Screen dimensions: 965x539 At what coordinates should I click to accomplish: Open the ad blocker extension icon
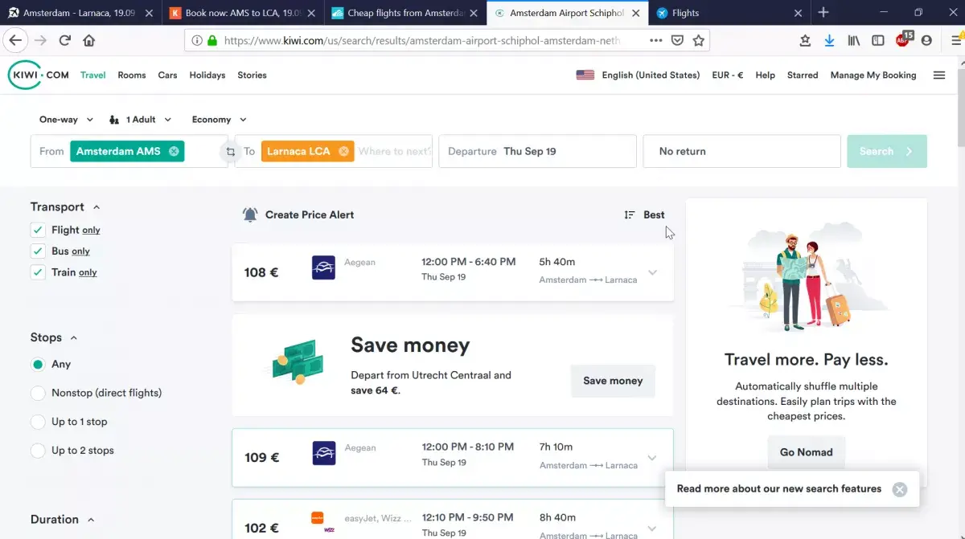click(x=905, y=40)
